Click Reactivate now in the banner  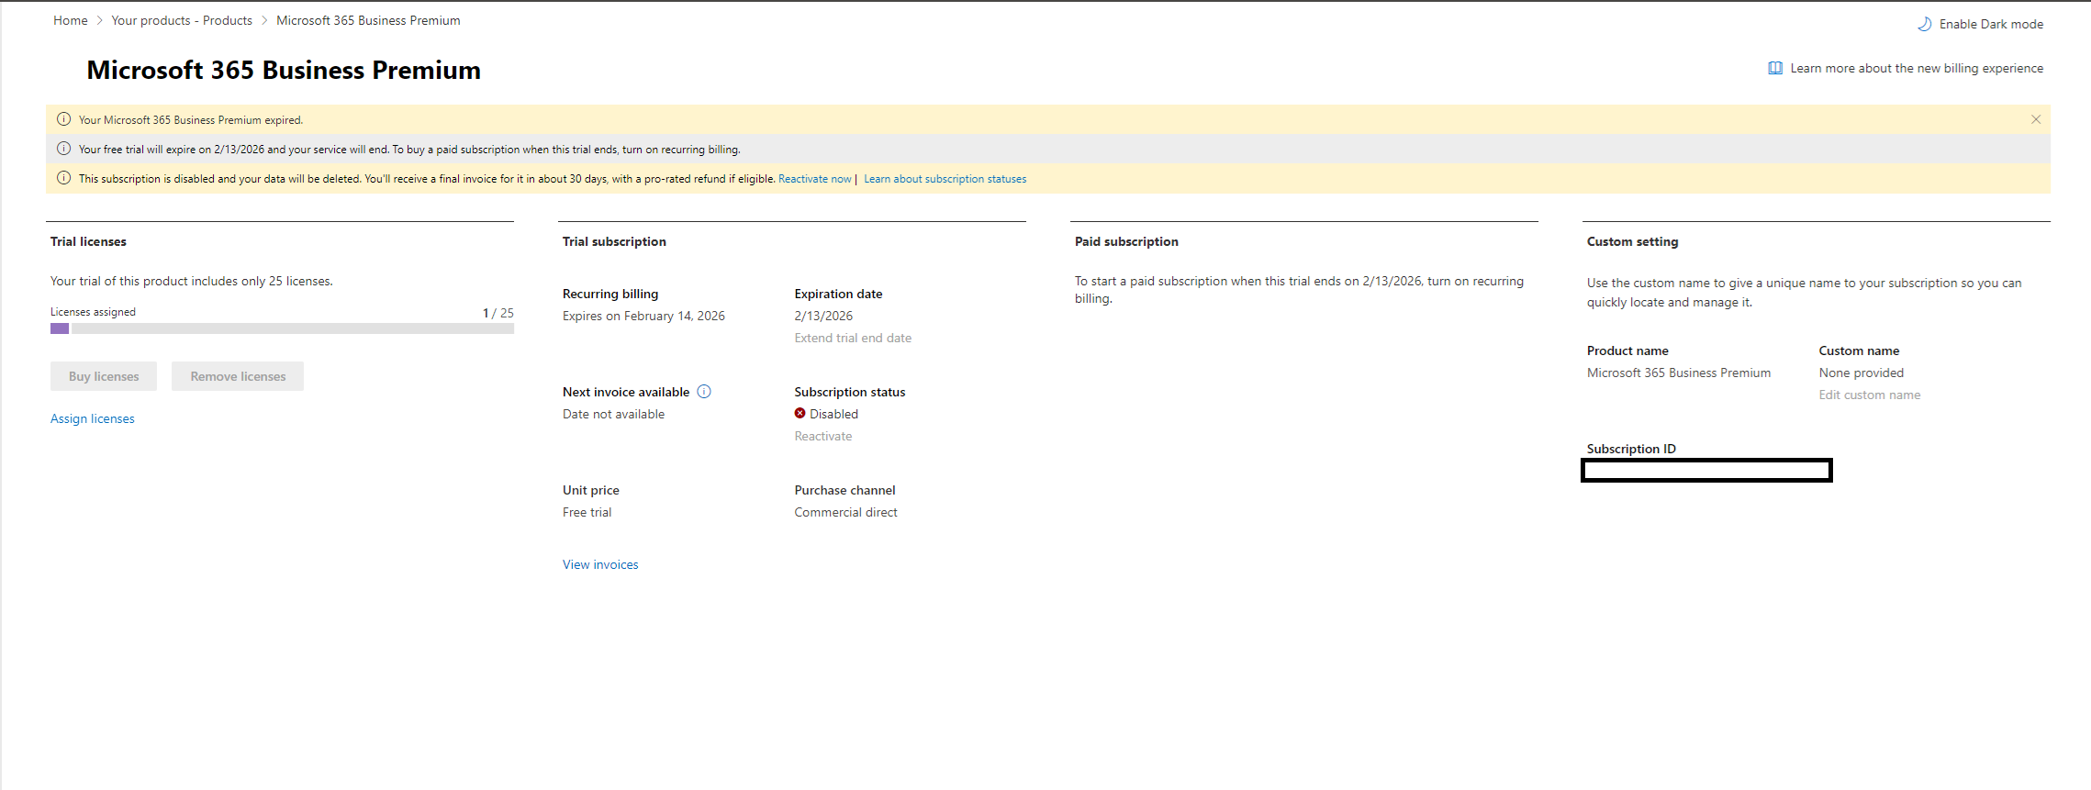tap(815, 179)
